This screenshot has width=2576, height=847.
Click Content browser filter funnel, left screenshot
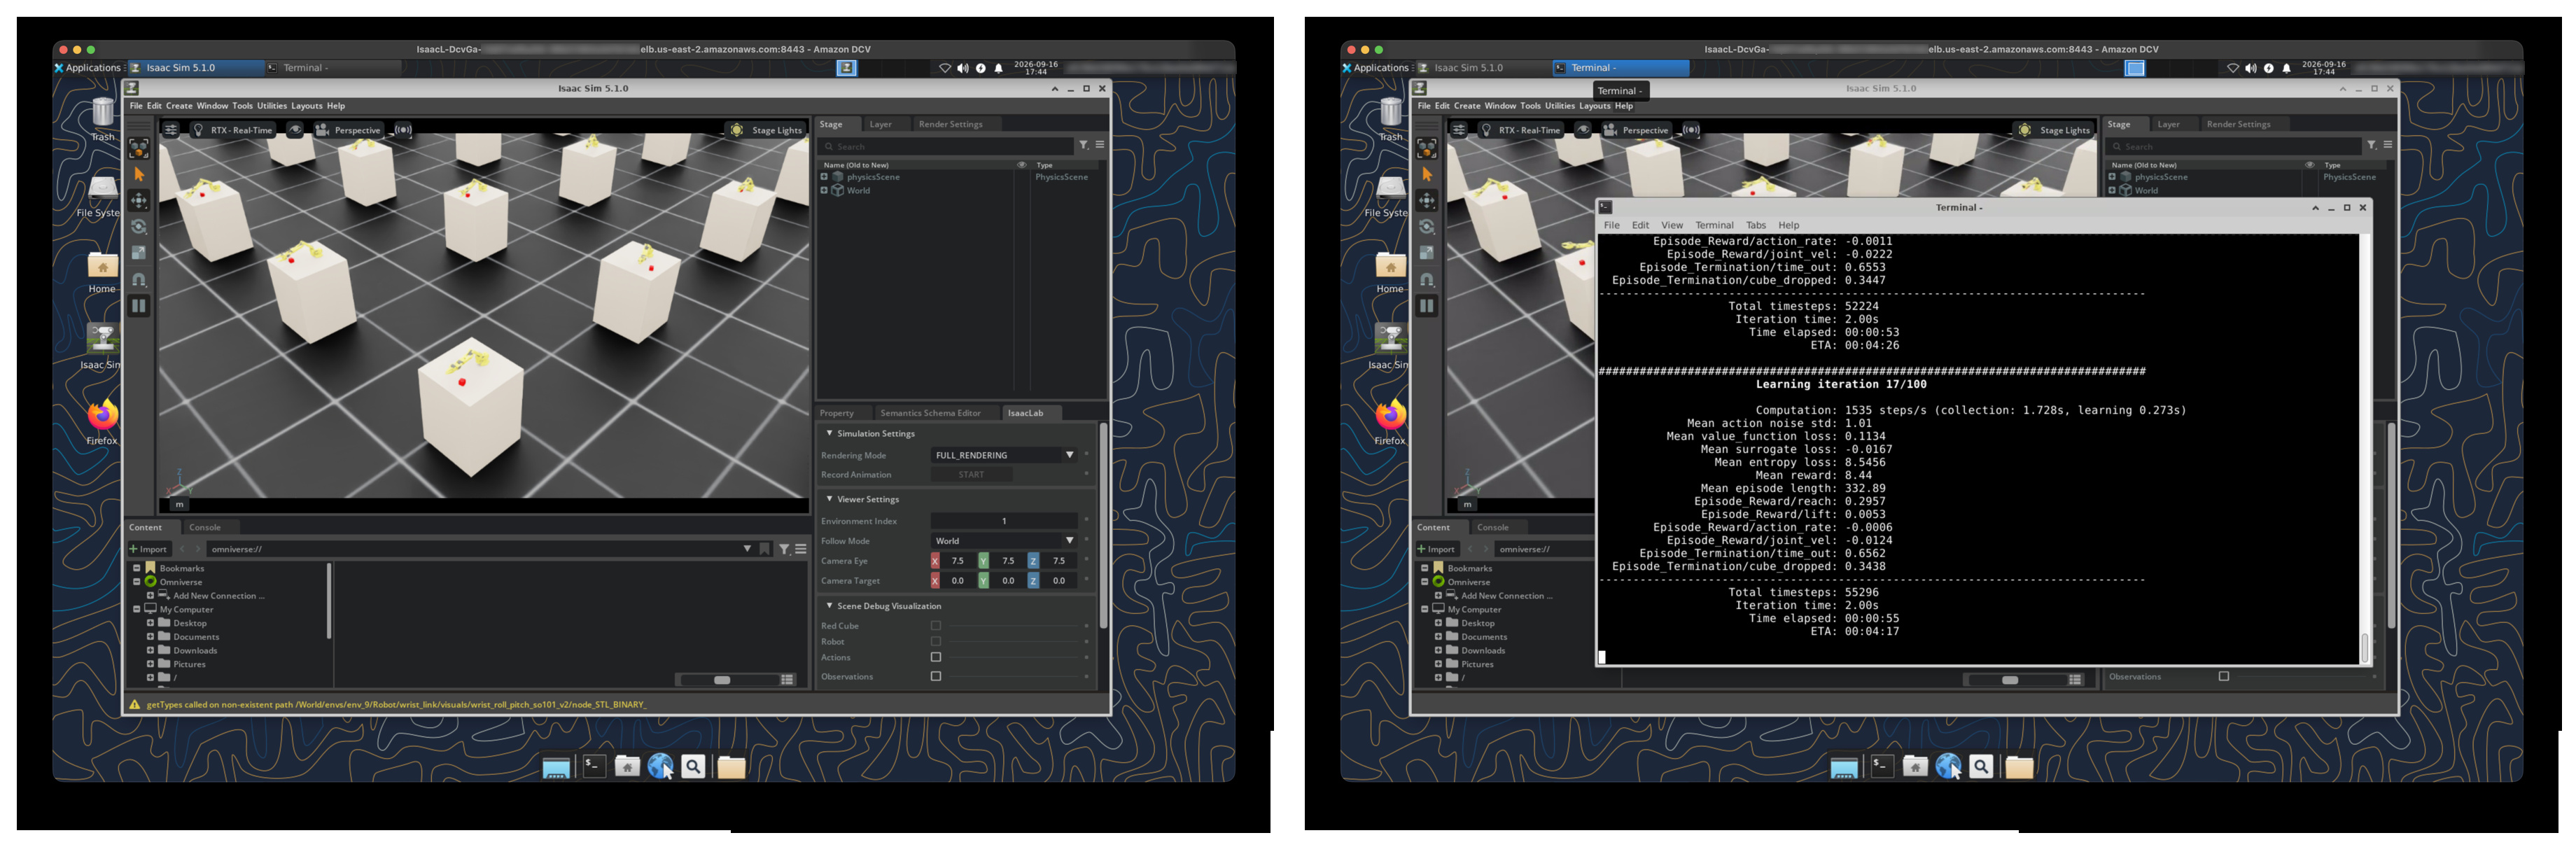coord(784,549)
